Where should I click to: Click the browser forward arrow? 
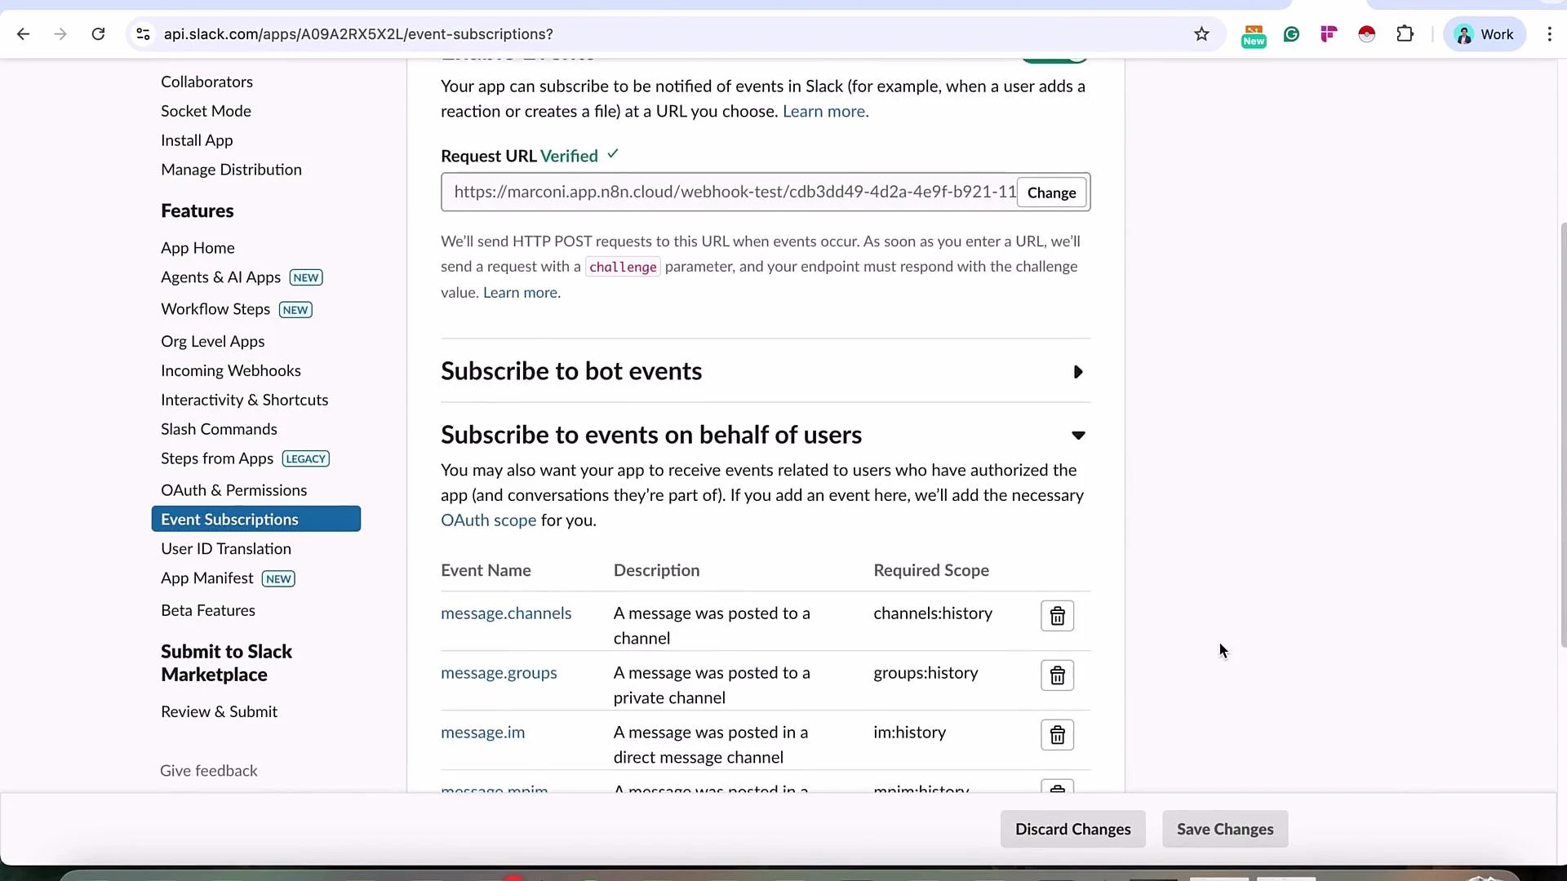(60, 34)
